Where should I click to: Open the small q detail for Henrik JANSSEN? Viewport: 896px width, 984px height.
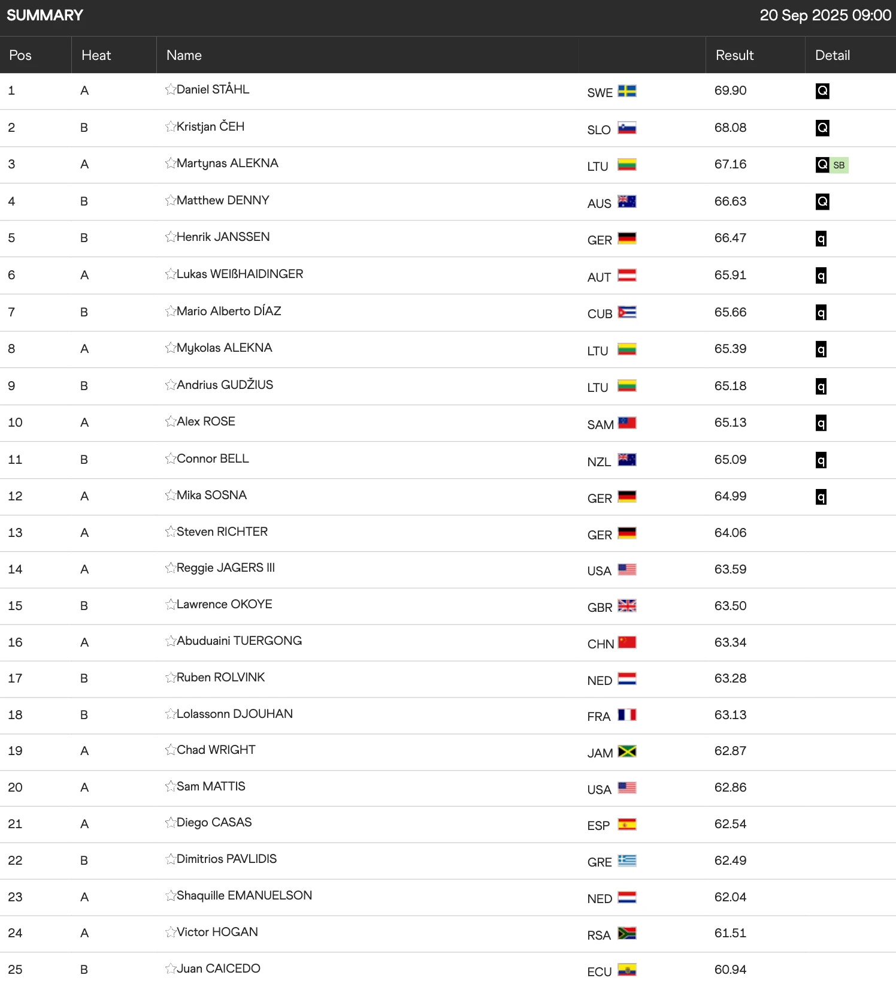pyautogui.click(x=821, y=239)
